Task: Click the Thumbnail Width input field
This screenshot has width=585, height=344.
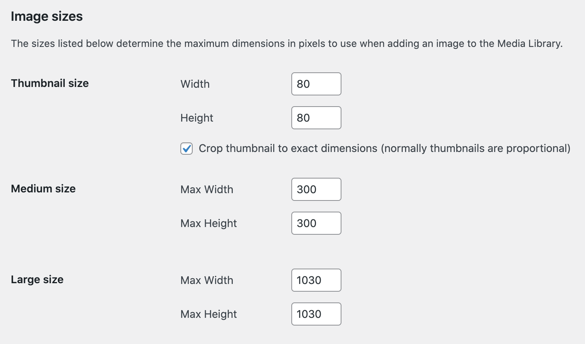Action: click(x=316, y=84)
